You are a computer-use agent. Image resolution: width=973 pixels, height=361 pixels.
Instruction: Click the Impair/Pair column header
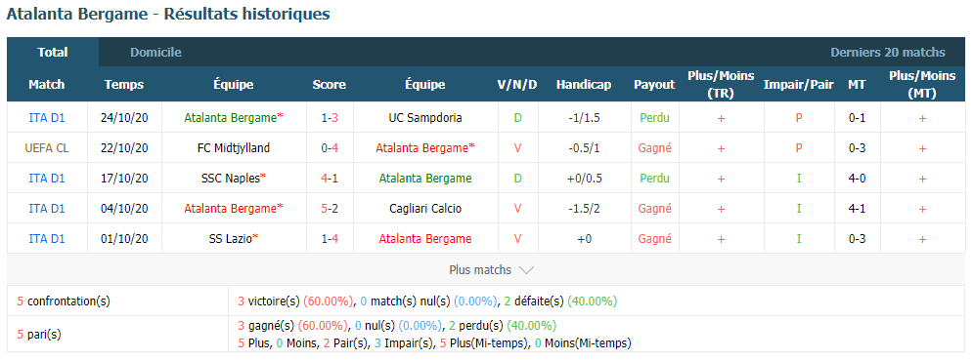(799, 85)
